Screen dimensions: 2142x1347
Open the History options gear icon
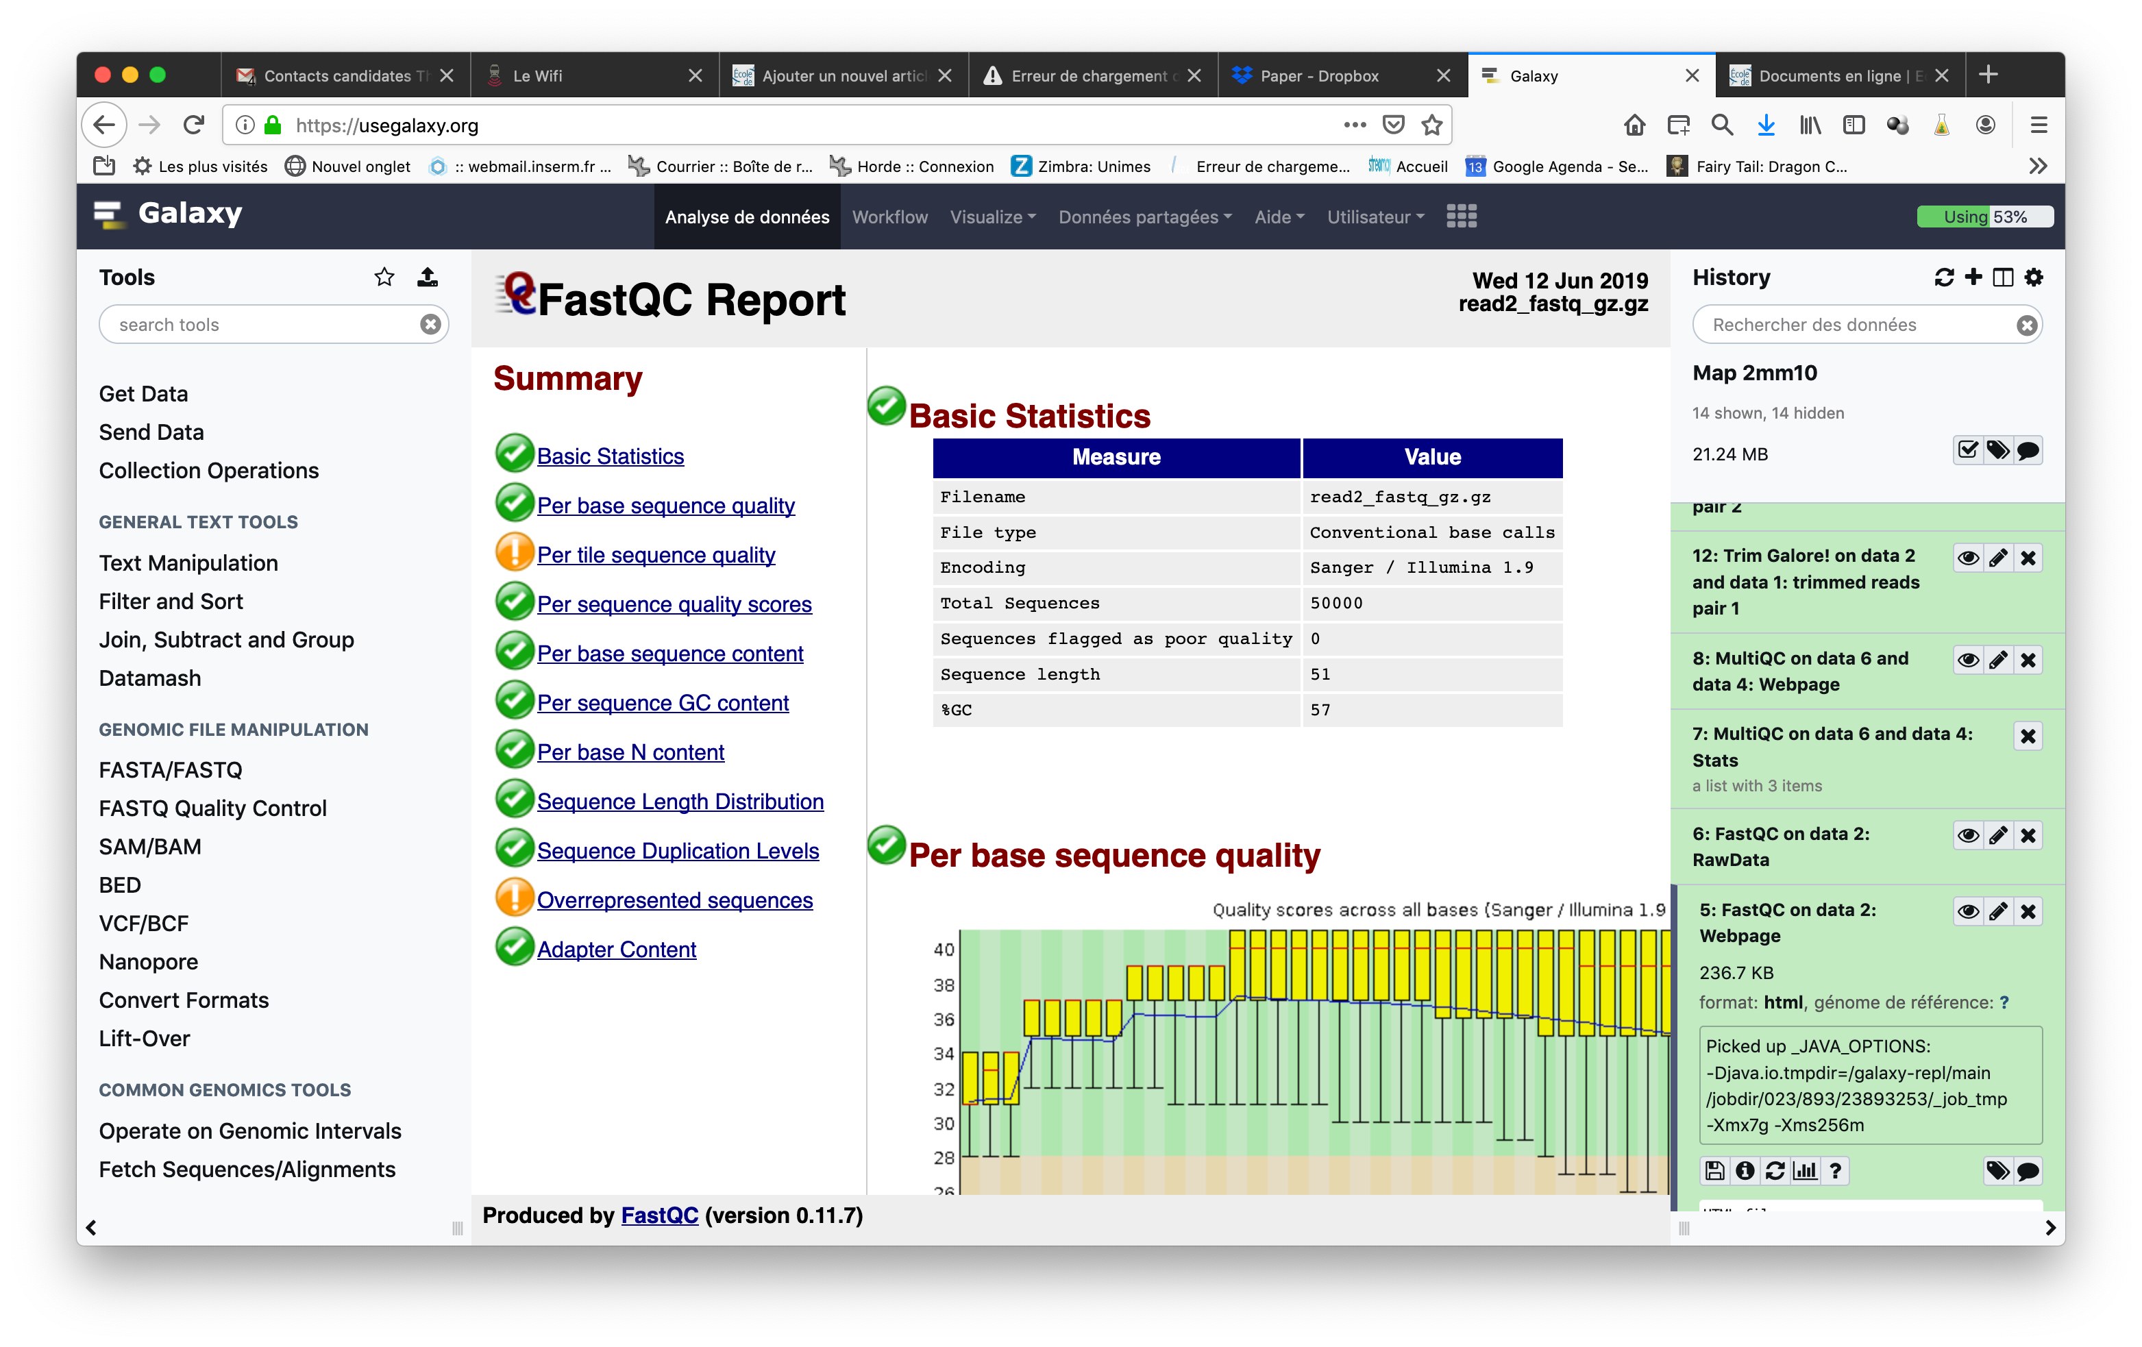2034,277
